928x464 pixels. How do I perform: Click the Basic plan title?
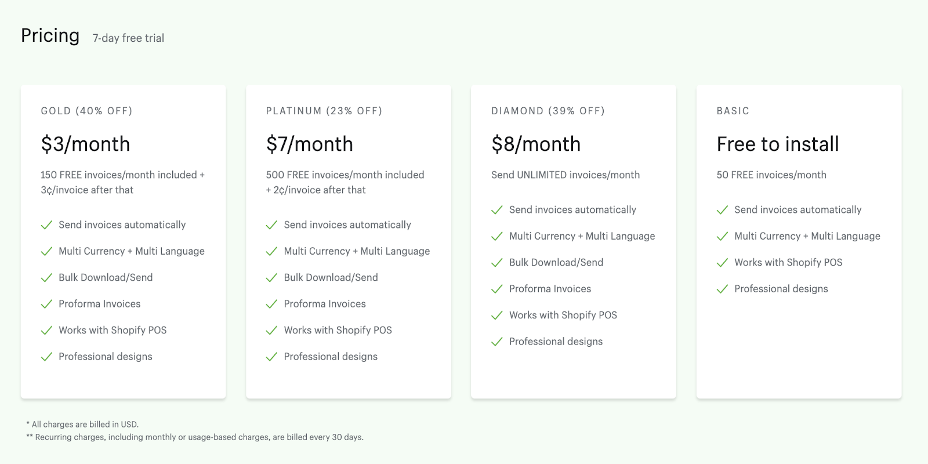click(733, 111)
